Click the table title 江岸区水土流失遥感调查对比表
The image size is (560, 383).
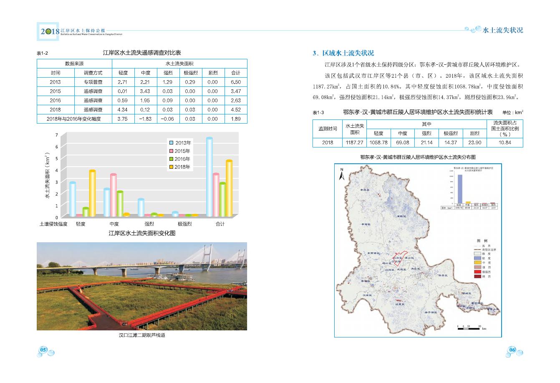click(x=142, y=53)
